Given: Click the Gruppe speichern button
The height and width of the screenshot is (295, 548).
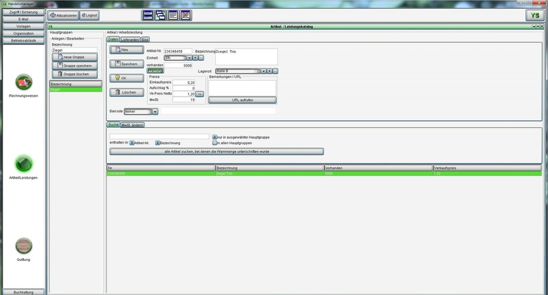Looking at the screenshot, I should tap(75, 66).
